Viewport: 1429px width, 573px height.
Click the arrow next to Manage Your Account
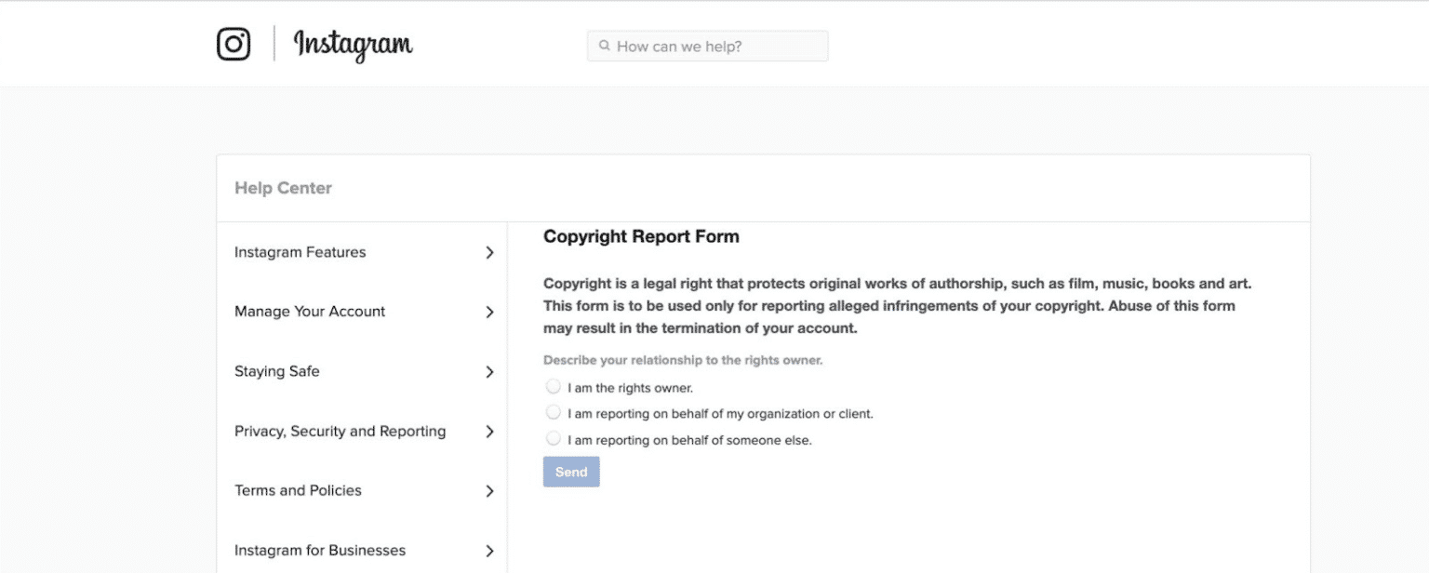(489, 312)
